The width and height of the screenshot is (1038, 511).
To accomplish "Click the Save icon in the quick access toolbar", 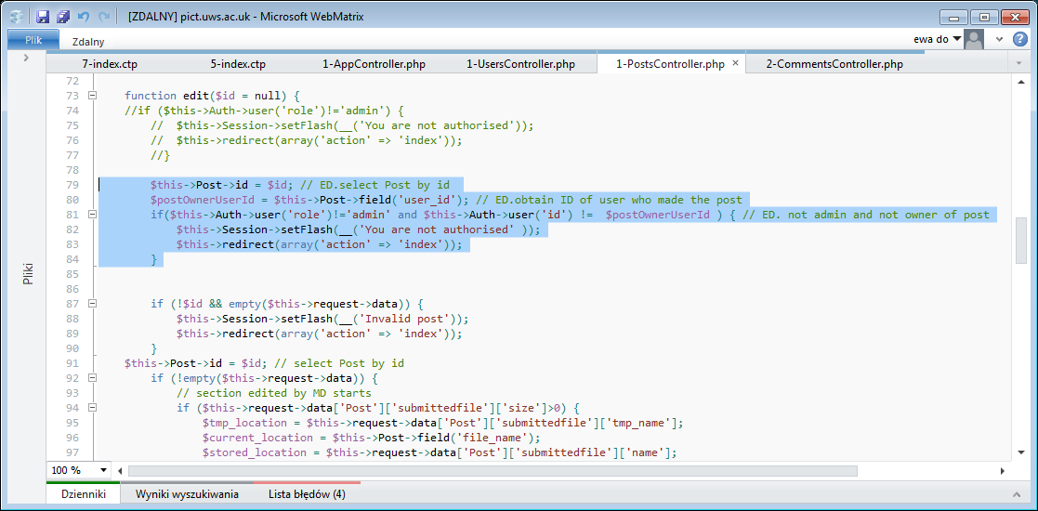I will pos(43,16).
